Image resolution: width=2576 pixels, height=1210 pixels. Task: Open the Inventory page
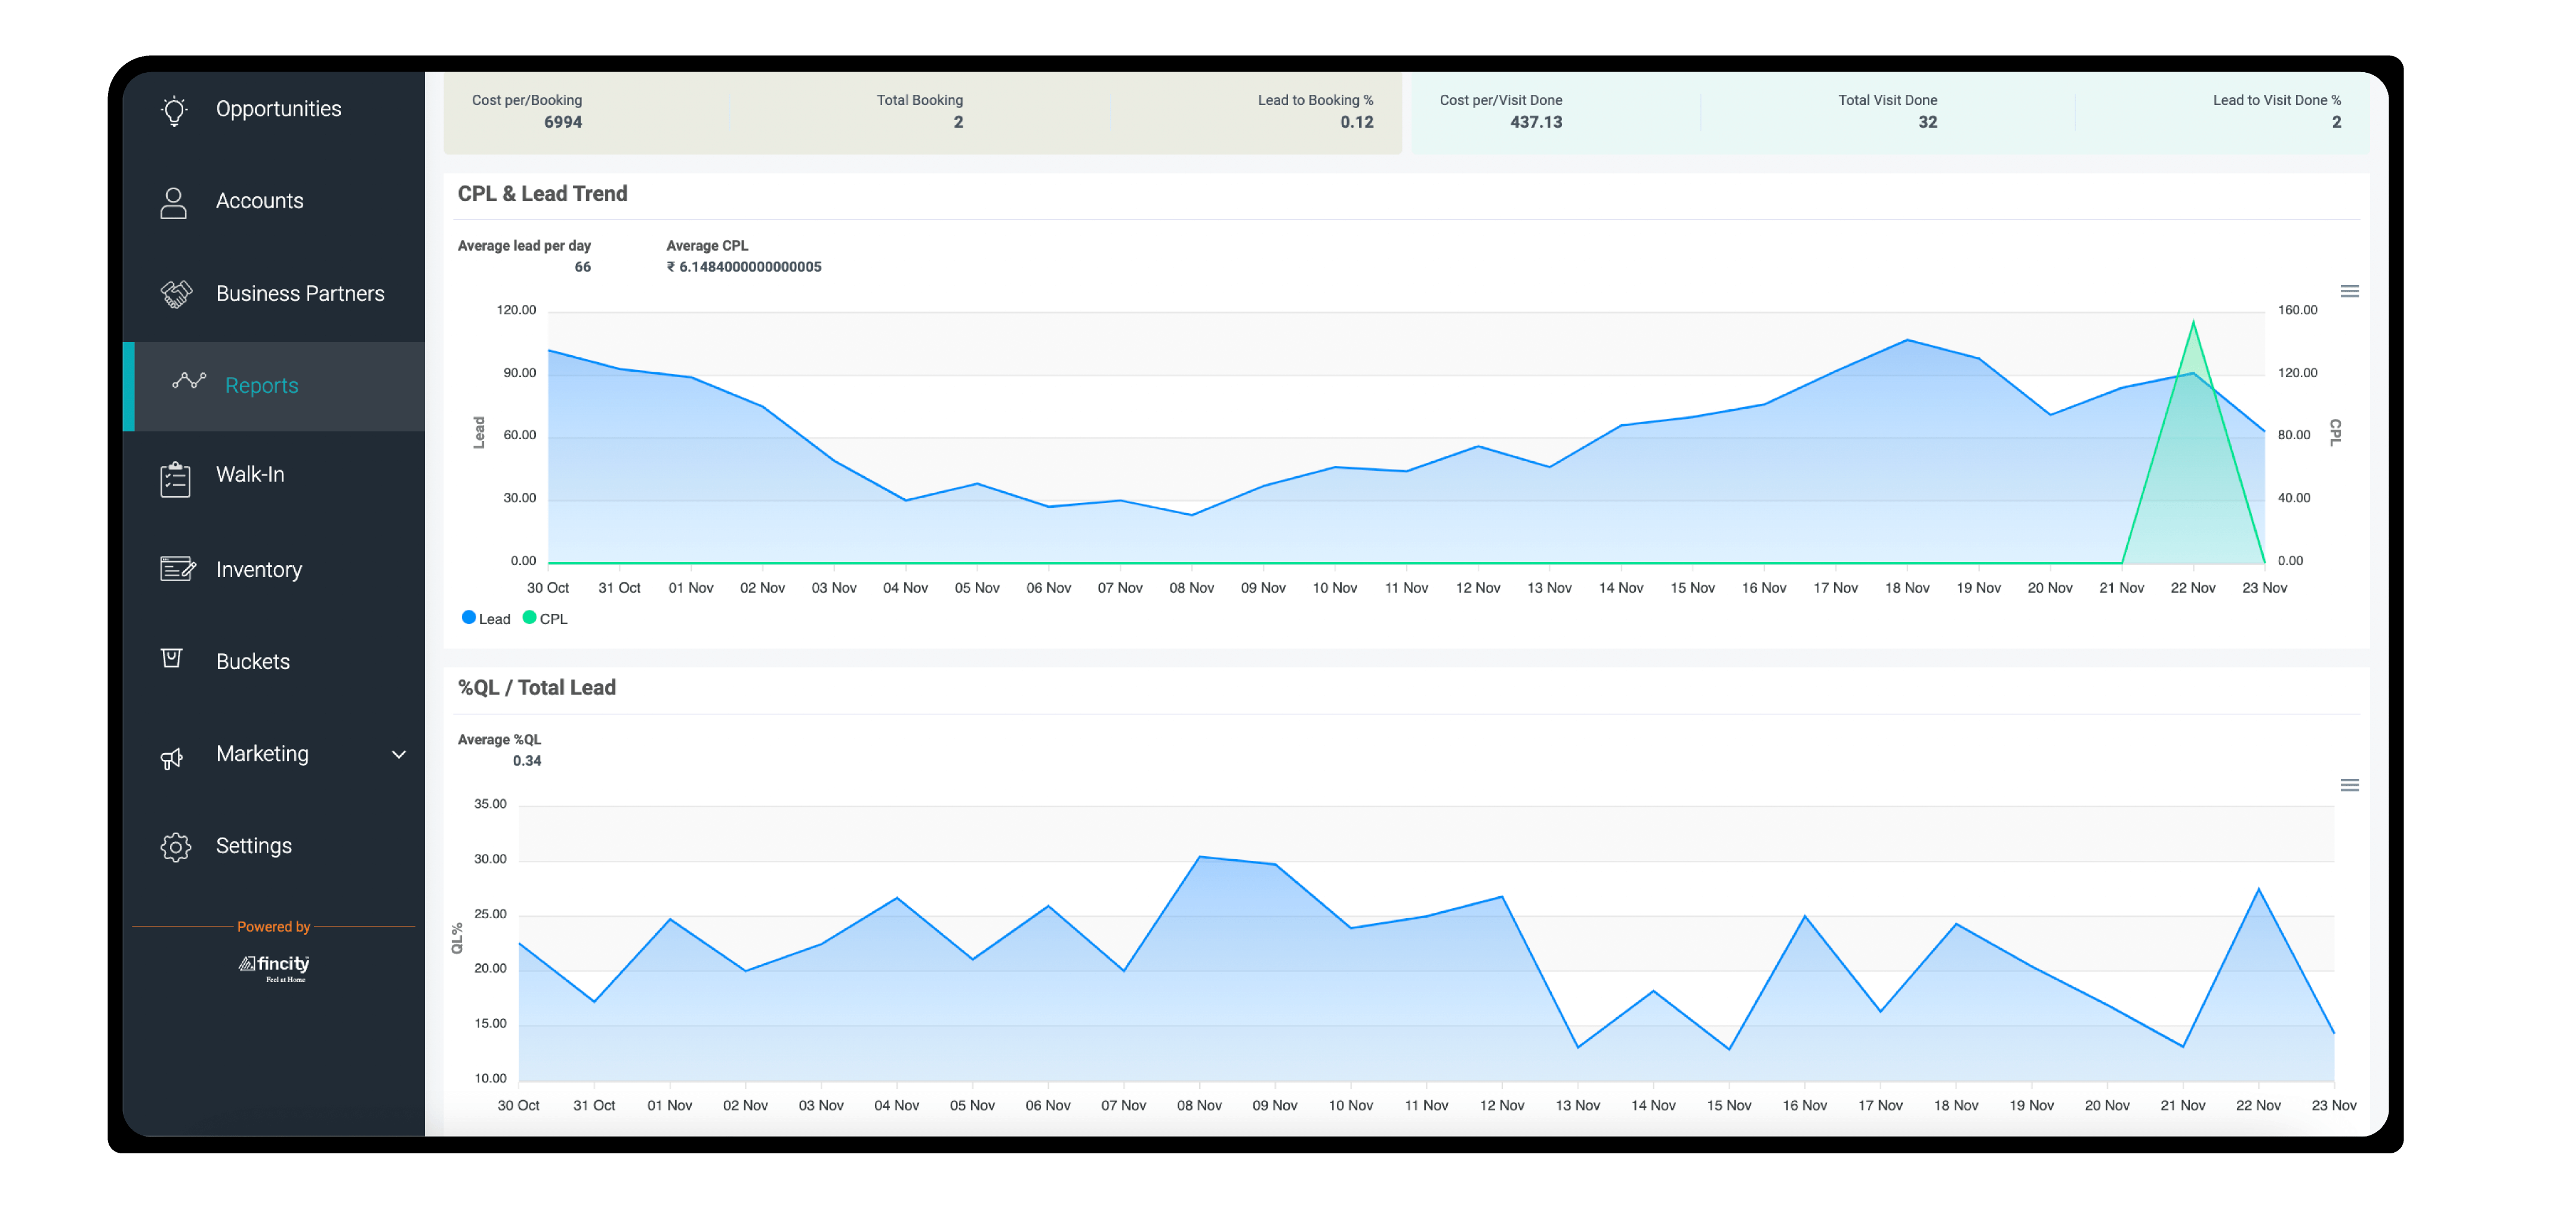[259, 570]
